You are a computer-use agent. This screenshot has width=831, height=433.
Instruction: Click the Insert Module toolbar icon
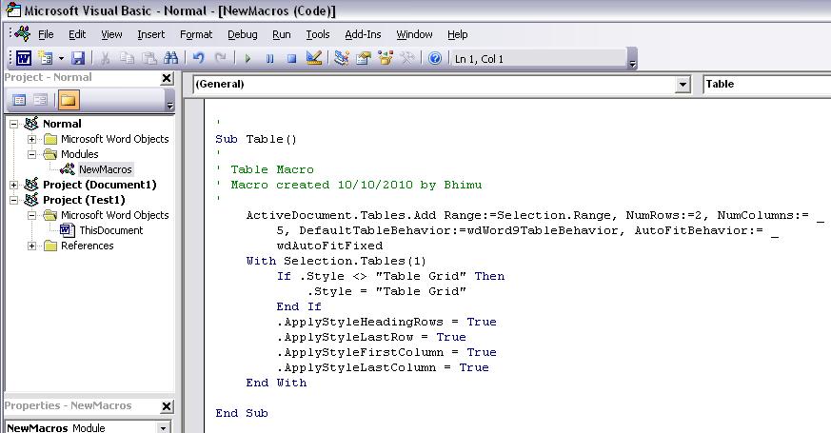[x=46, y=58]
